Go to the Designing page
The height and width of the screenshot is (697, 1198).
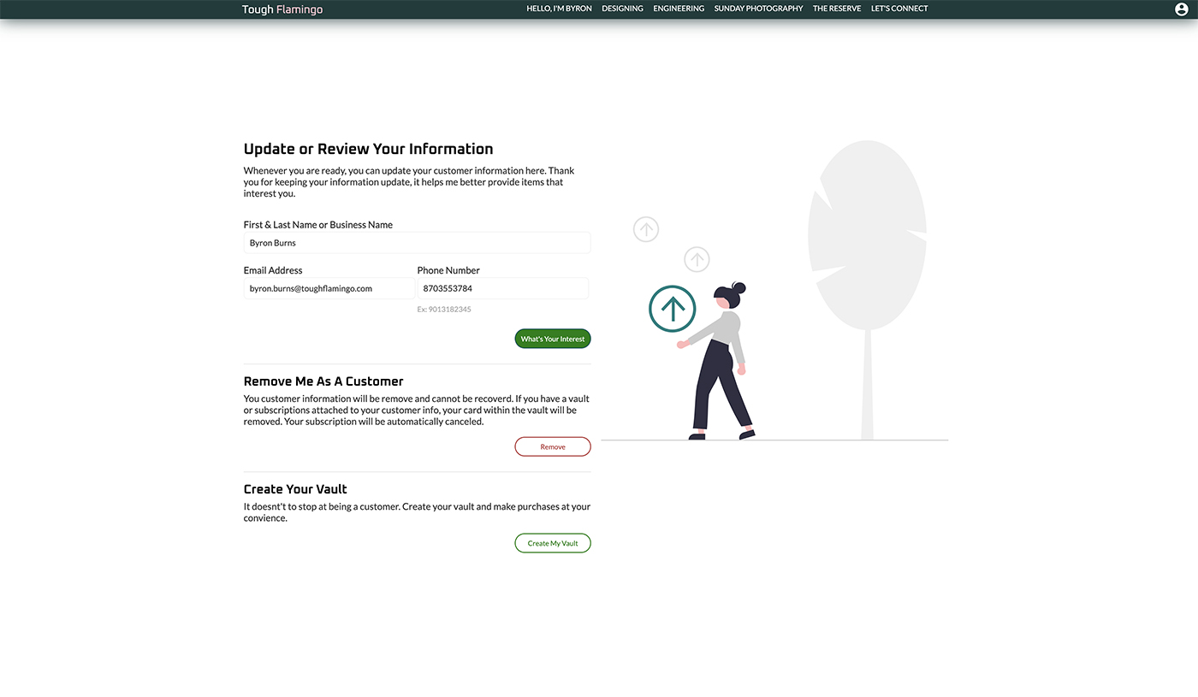[x=622, y=9]
